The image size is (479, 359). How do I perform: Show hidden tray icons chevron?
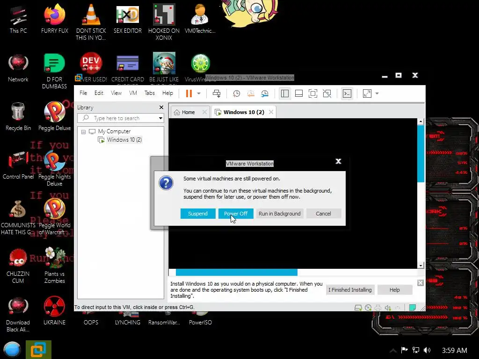point(393,350)
